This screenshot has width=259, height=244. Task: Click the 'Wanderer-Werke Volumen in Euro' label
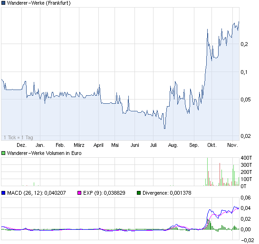point(44,153)
